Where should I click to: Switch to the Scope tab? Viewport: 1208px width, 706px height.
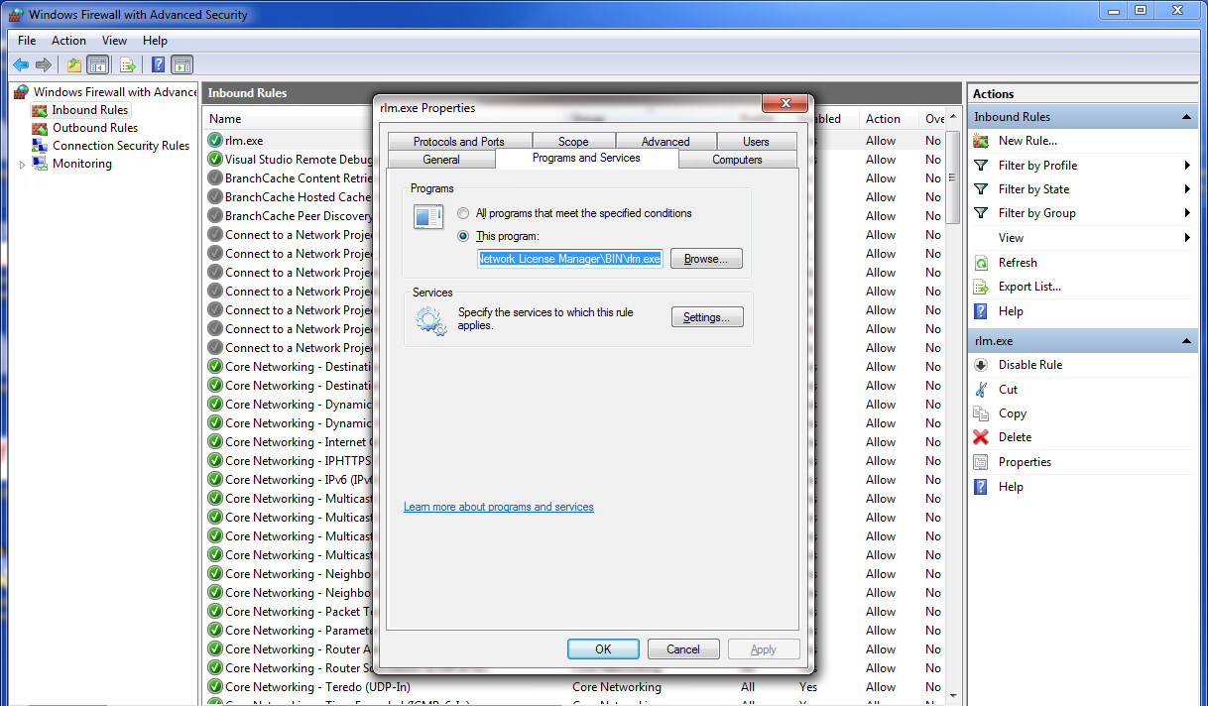tap(573, 142)
